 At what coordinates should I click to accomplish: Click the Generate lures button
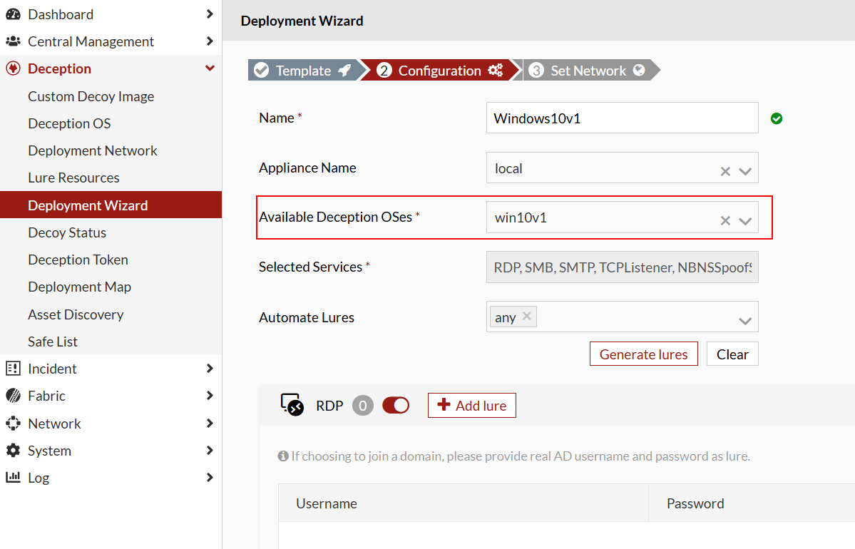click(x=643, y=354)
